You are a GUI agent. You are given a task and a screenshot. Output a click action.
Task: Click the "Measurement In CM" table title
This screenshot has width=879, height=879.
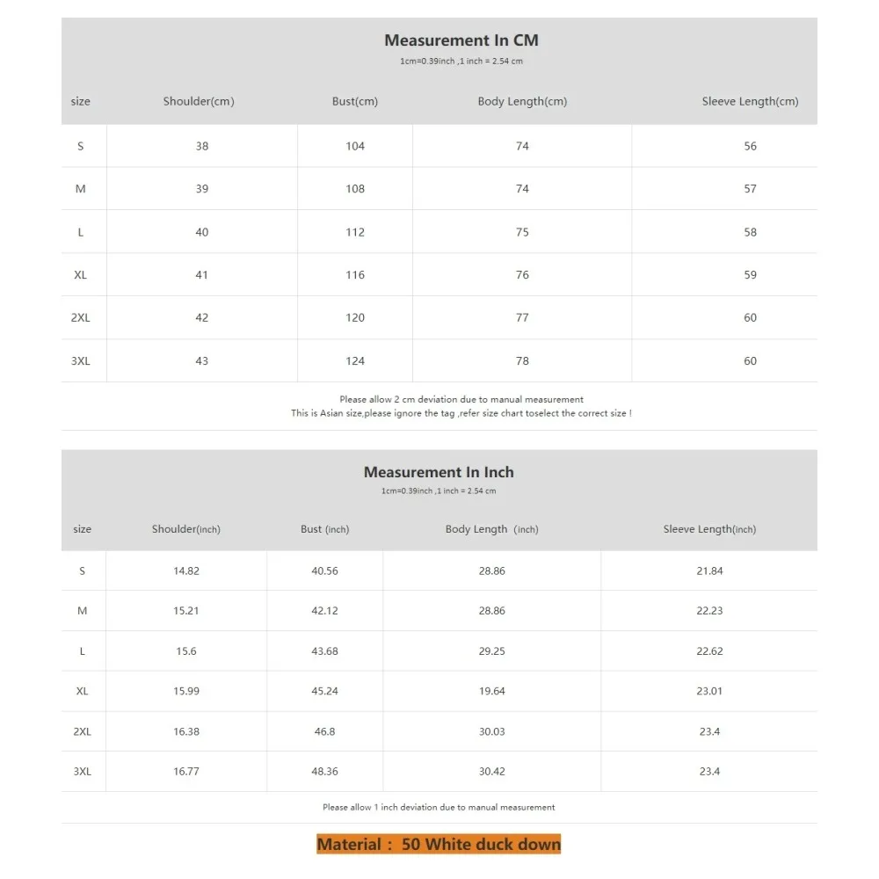(x=461, y=40)
